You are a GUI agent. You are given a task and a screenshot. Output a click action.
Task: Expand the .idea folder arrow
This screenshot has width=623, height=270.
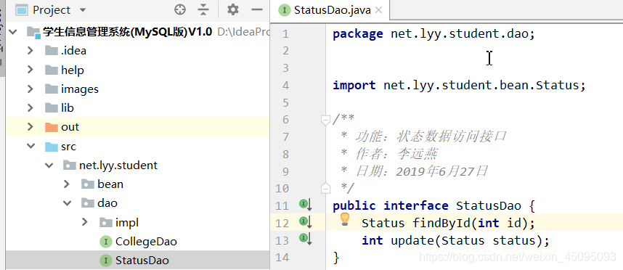[x=30, y=50]
